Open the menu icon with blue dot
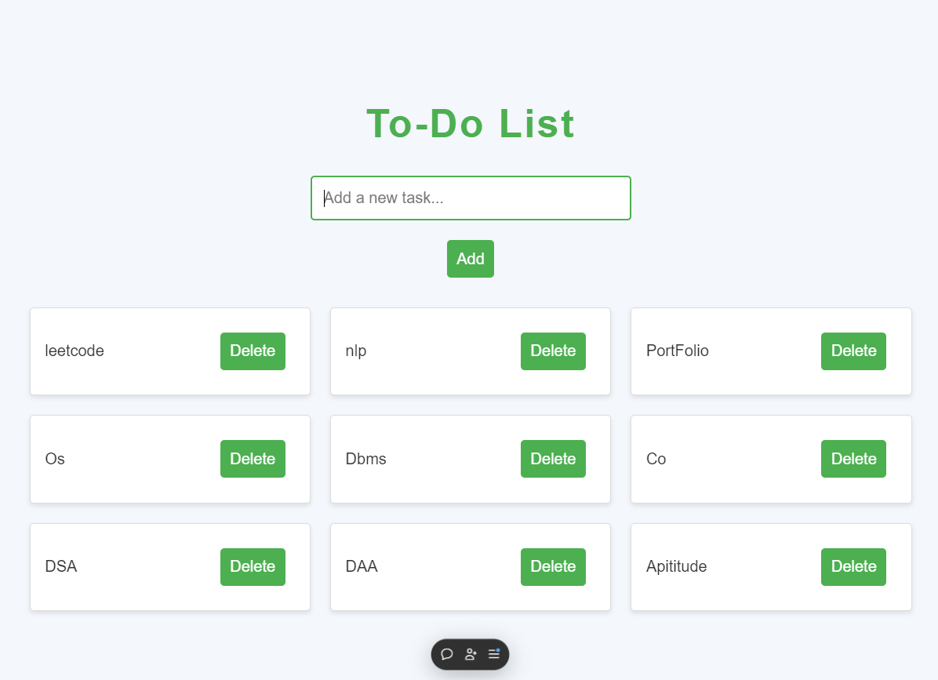The height and width of the screenshot is (680, 938). [x=493, y=654]
